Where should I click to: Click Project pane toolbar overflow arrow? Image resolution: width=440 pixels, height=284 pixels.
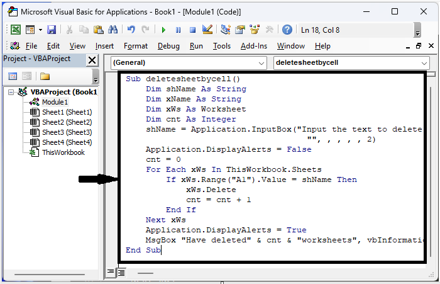96,76
